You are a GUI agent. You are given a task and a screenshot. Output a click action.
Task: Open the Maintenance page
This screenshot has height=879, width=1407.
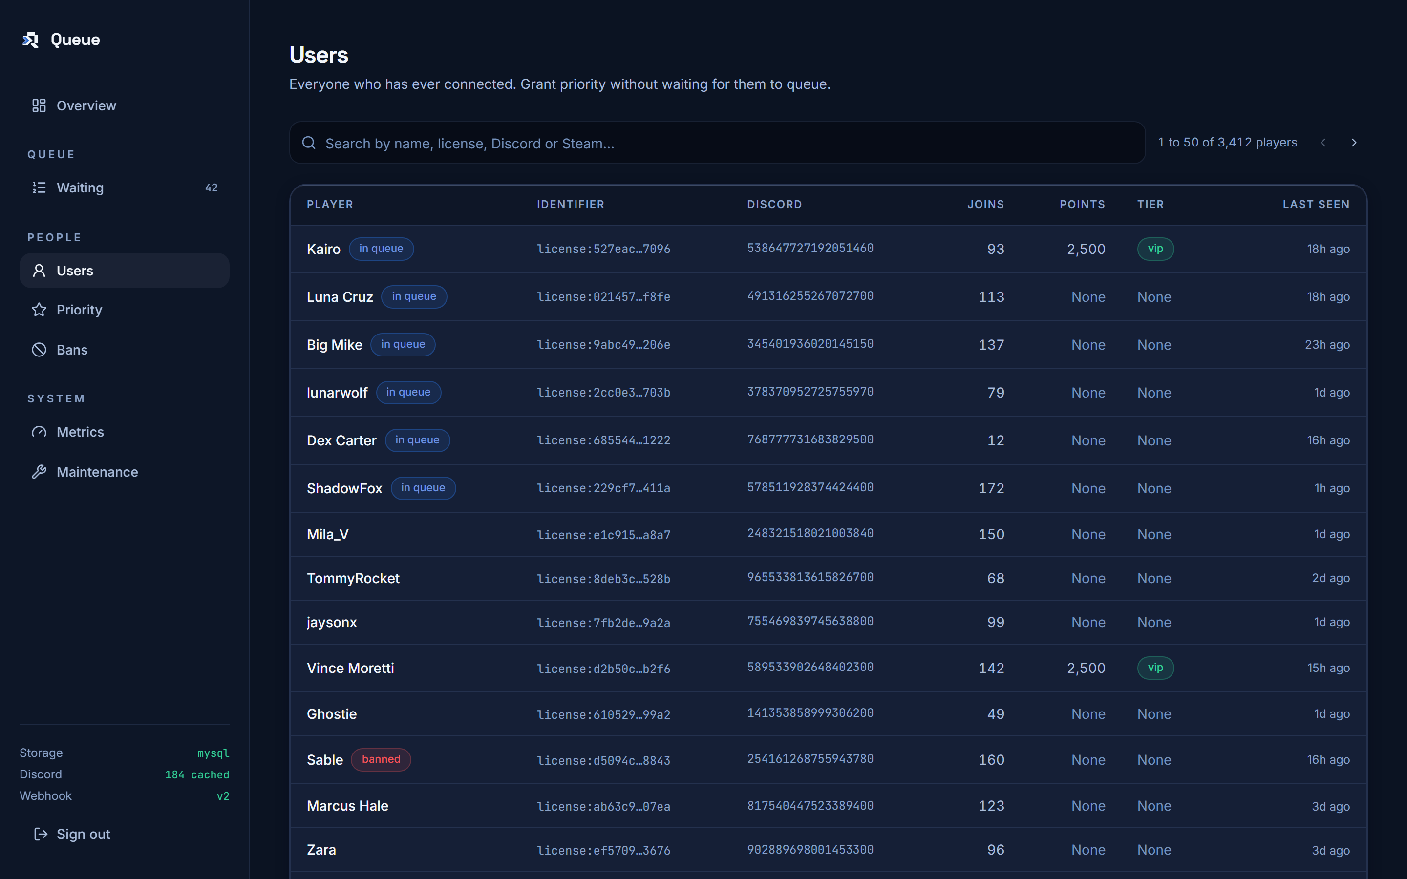tap(125, 472)
